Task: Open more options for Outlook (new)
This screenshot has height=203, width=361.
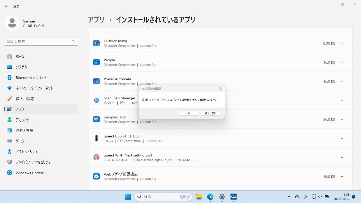Action: pos(343,43)
